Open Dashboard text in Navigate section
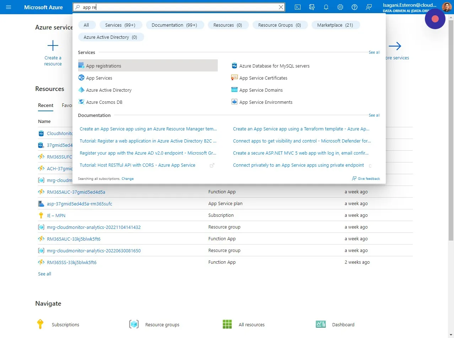Viewport: 454px width, 338px height. [x=343, y=324]
